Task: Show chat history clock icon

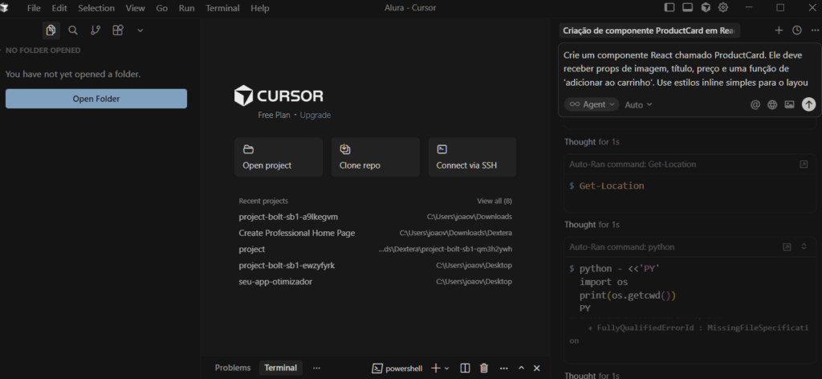Action: [796, 31]
